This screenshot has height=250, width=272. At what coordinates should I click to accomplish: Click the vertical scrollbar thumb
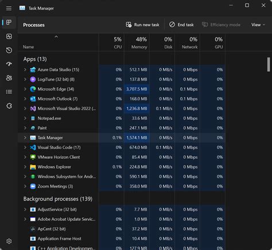(269, 64)
